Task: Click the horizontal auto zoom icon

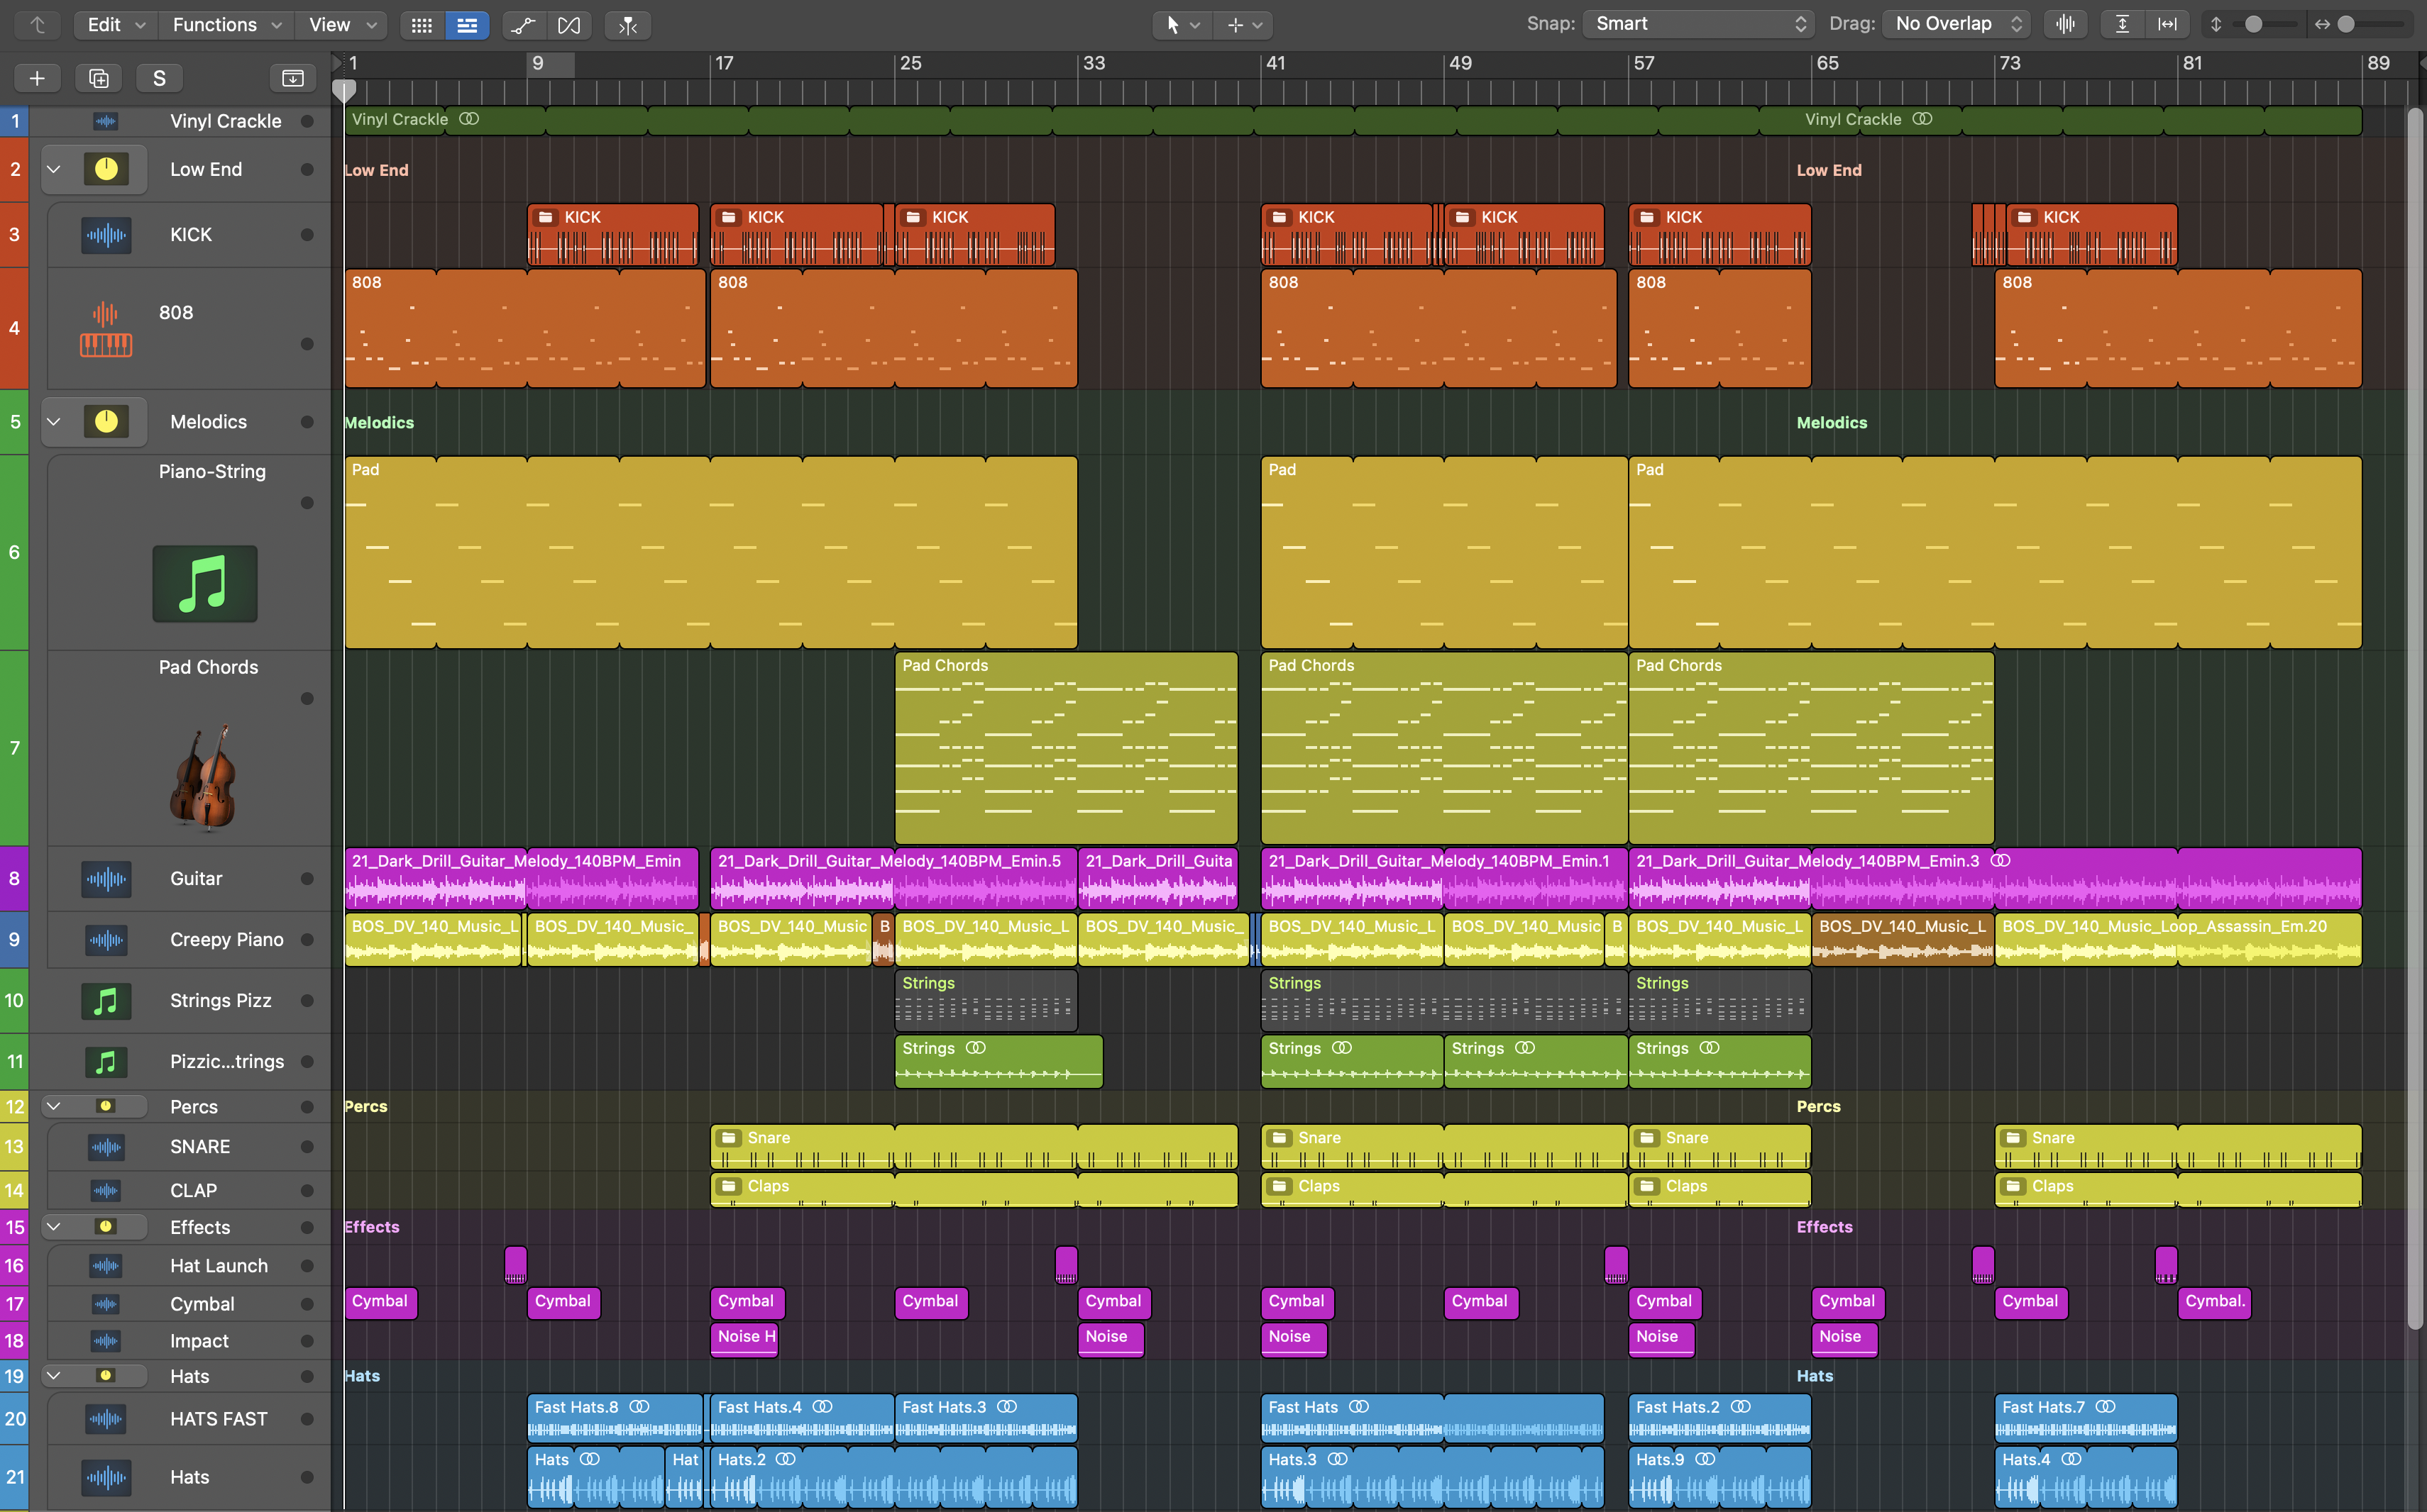Action: tap(2167, 24)
